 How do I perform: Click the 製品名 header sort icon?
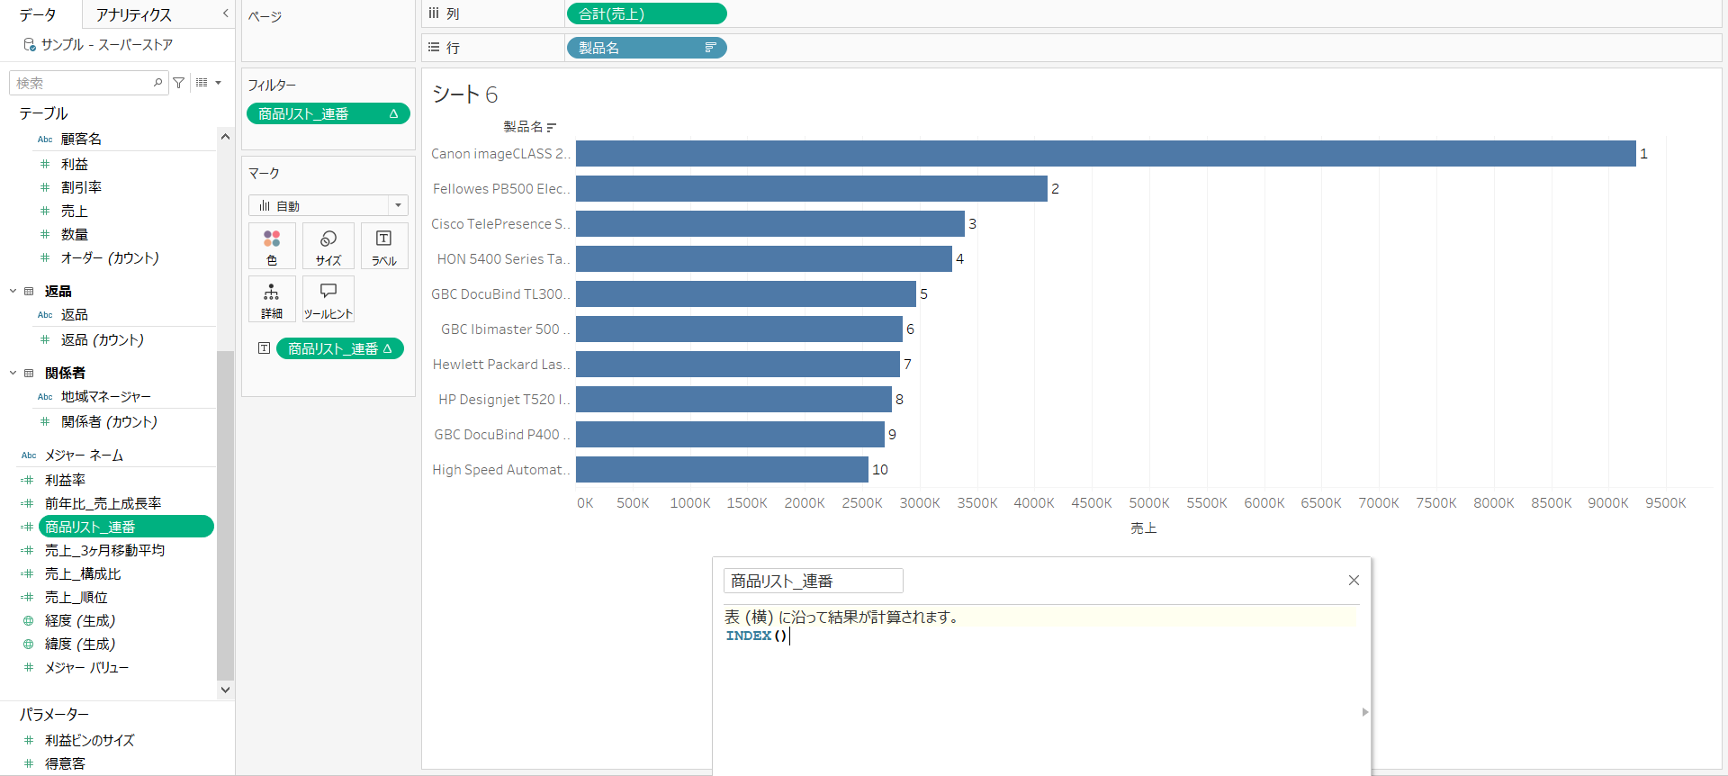point(552,127)
